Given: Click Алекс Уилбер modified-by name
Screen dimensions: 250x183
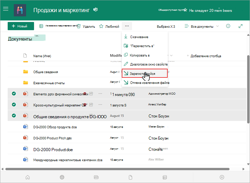Looking at the screenshot, I should click(157, 104).
